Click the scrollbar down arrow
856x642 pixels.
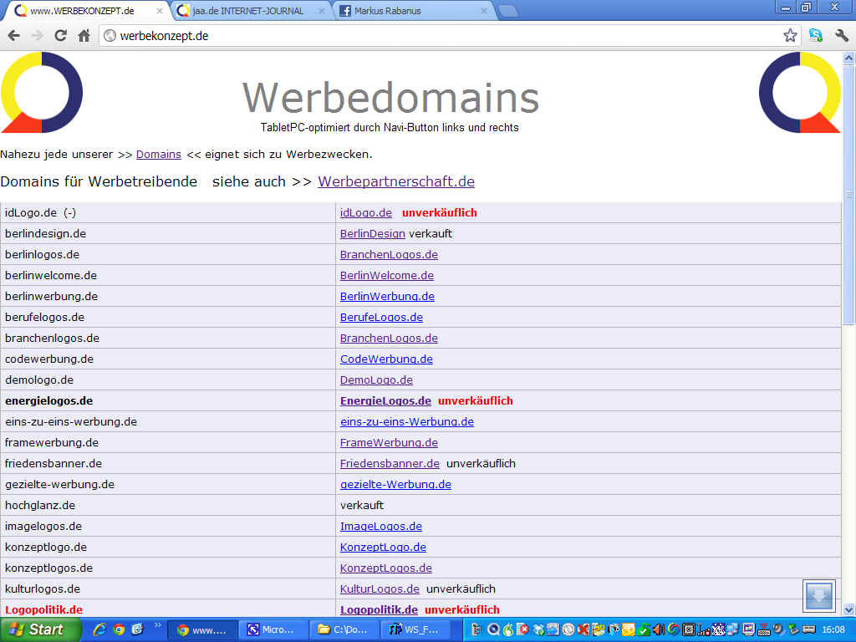(848, 609)
